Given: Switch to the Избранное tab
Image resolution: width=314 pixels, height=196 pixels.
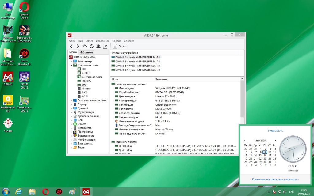Looking at the screenshot, I should (x=86, y=52).
